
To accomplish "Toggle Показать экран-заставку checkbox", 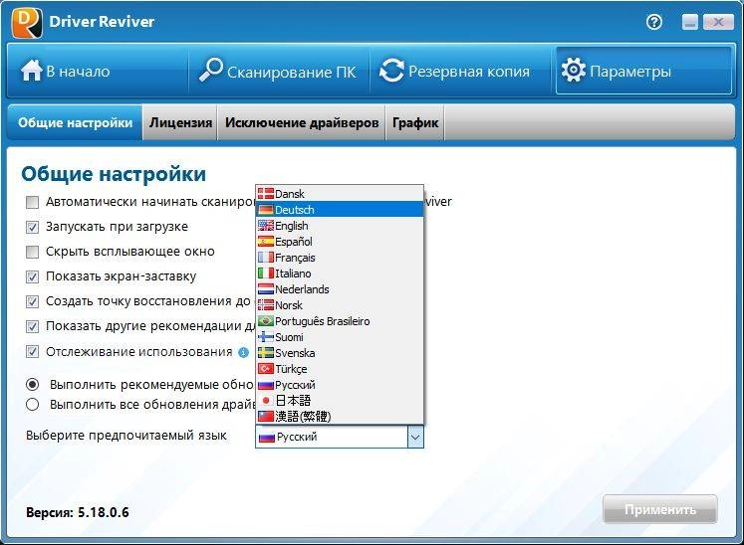I will coord(32,276).
